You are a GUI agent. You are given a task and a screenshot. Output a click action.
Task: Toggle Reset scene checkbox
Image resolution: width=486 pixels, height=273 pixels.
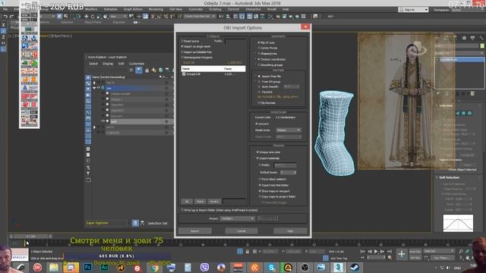coord(182,41)
